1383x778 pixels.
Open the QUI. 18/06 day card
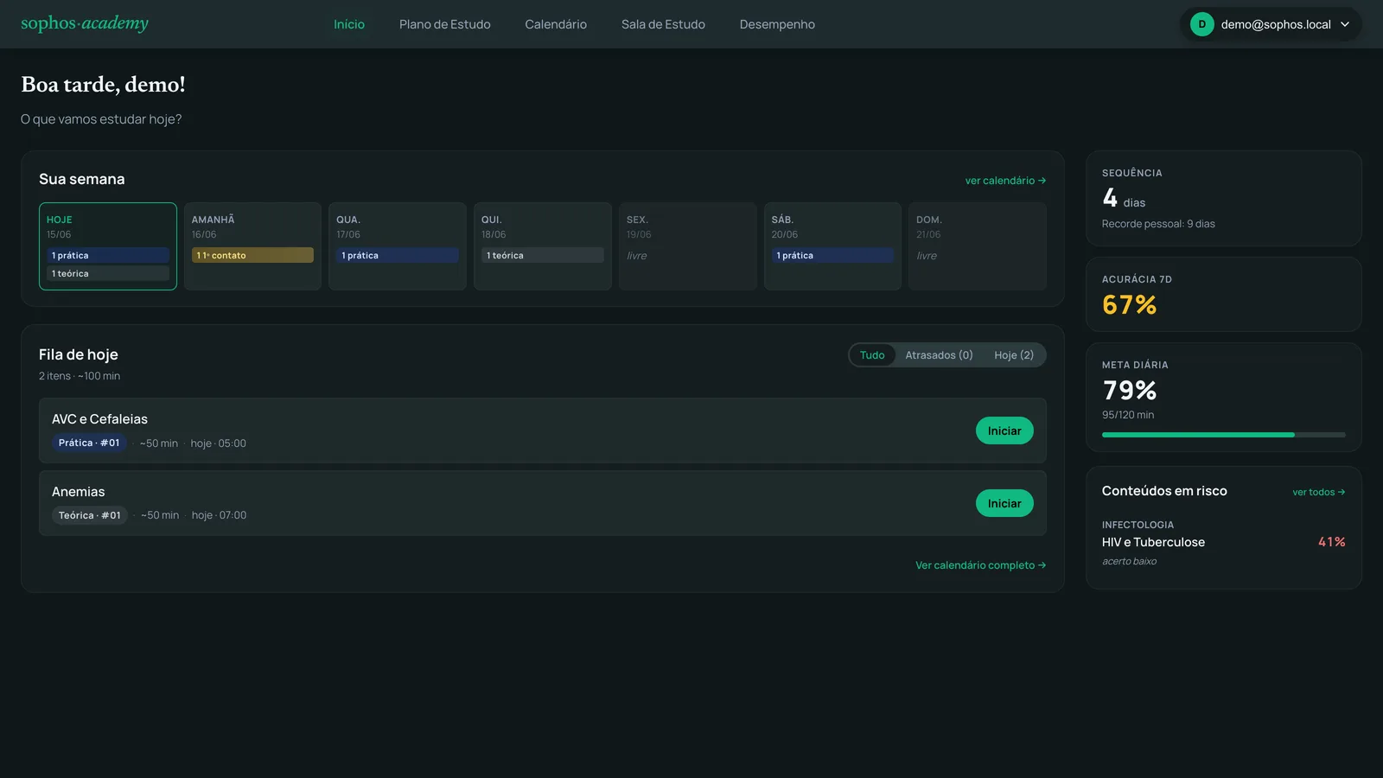[543, 246]
